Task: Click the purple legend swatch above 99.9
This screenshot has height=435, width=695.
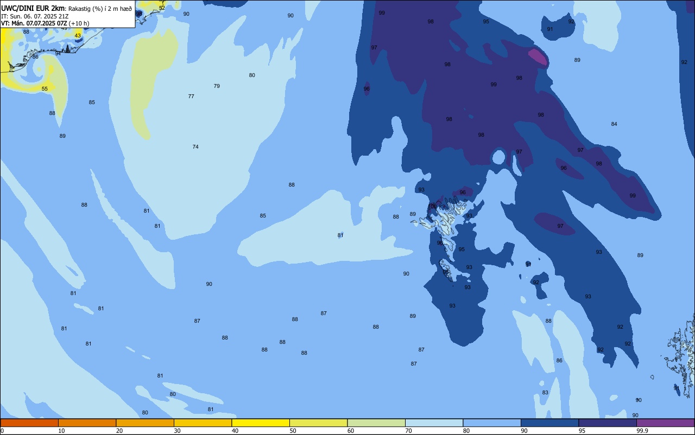Action: [x=665, y=423]
